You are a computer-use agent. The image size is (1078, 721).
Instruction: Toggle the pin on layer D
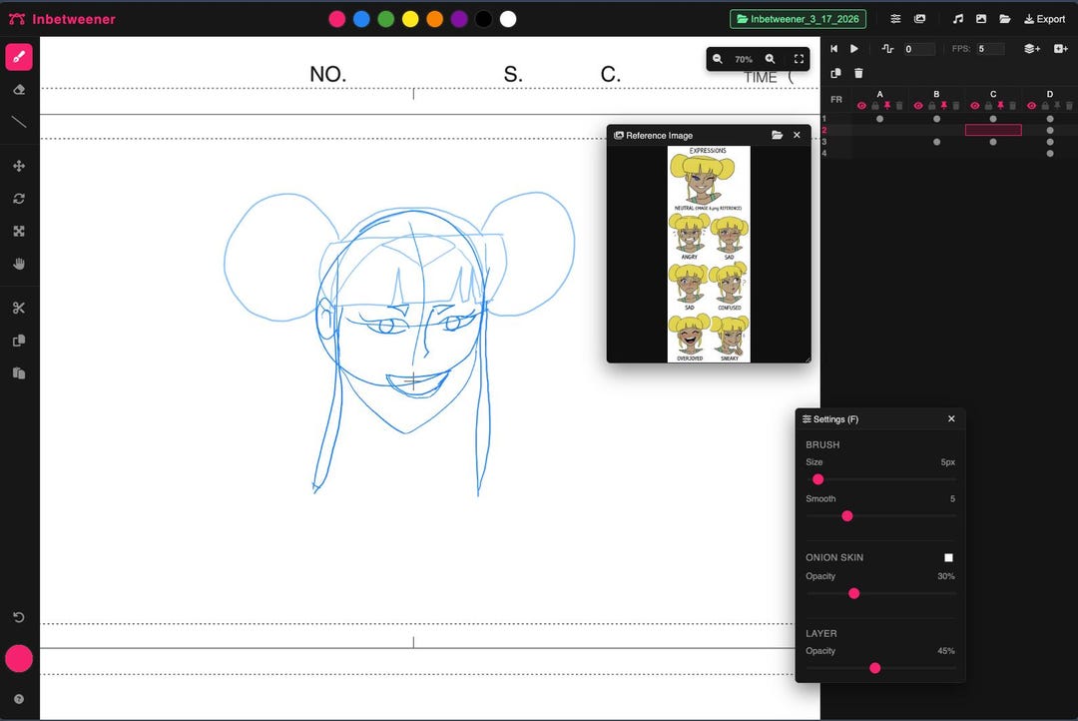click(1057, 106)
